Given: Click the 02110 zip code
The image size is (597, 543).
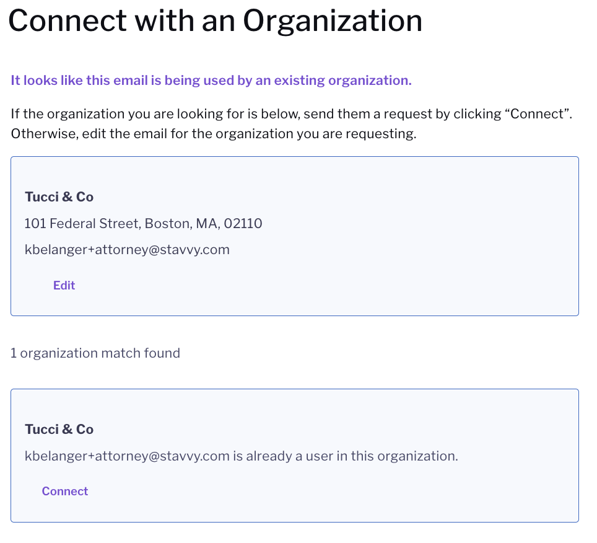Looking at the screenshot, I should coord(243,223).
